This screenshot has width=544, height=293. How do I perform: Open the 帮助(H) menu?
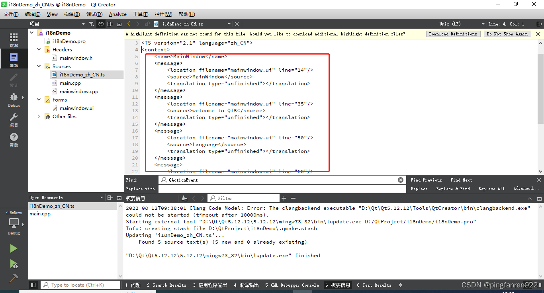click(x=187, y=14)
